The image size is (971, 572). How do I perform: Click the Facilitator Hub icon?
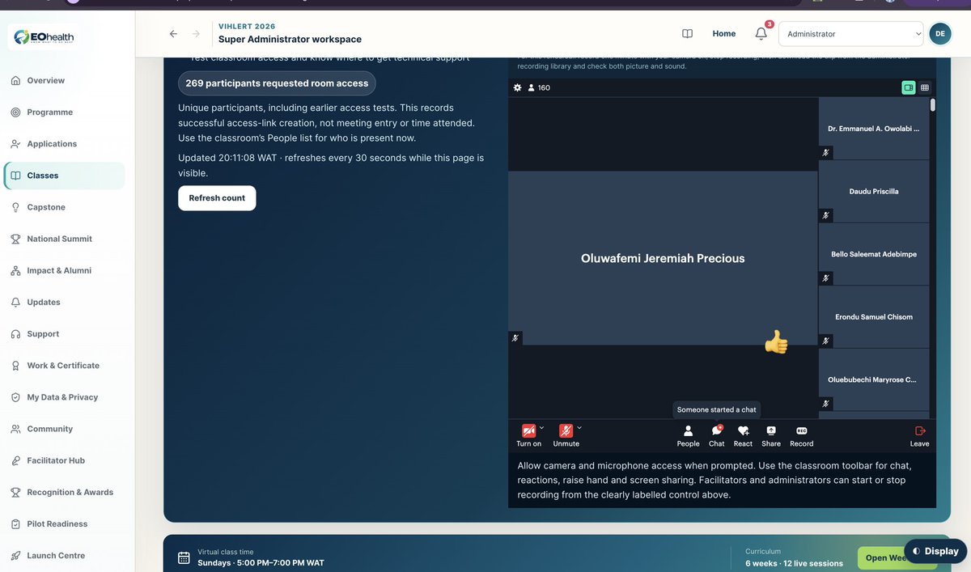(15, 460)
